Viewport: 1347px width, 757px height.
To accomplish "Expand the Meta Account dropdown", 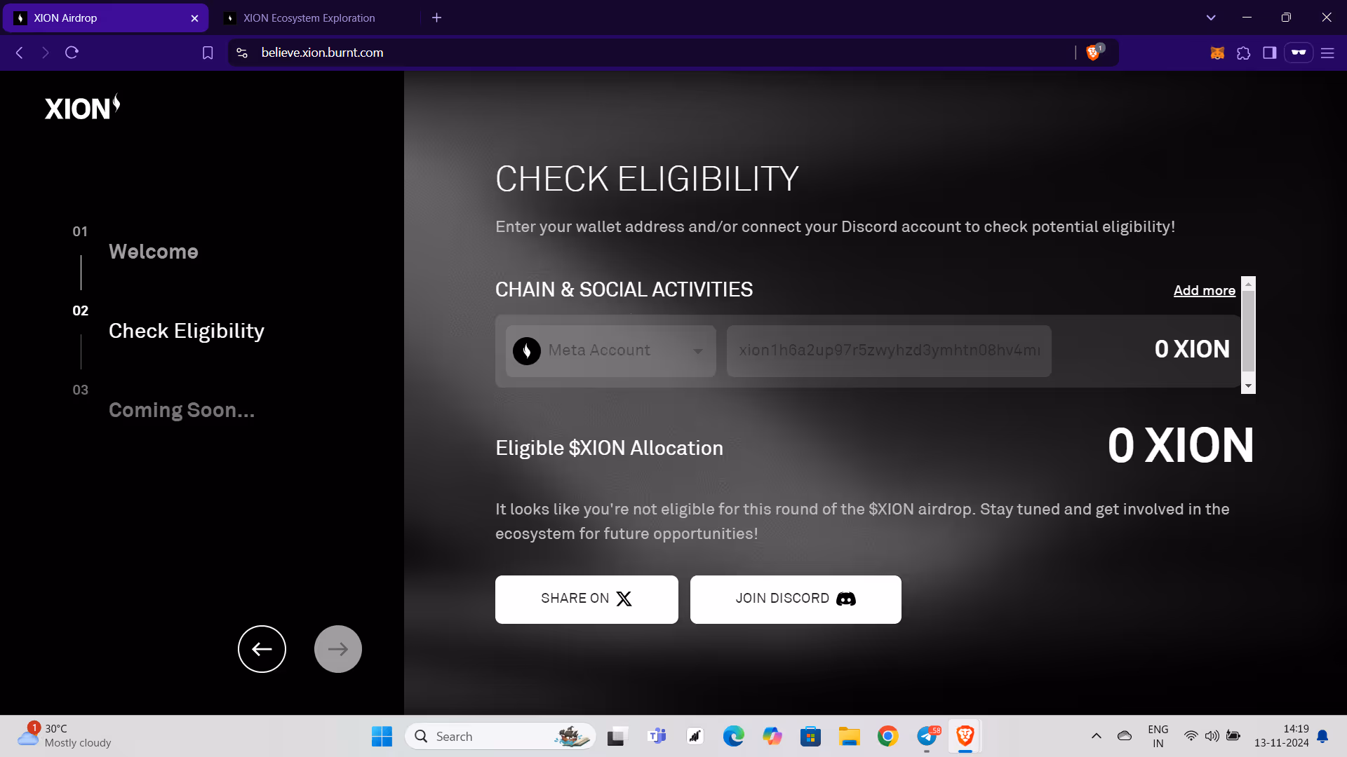I will tap(610, 350).
